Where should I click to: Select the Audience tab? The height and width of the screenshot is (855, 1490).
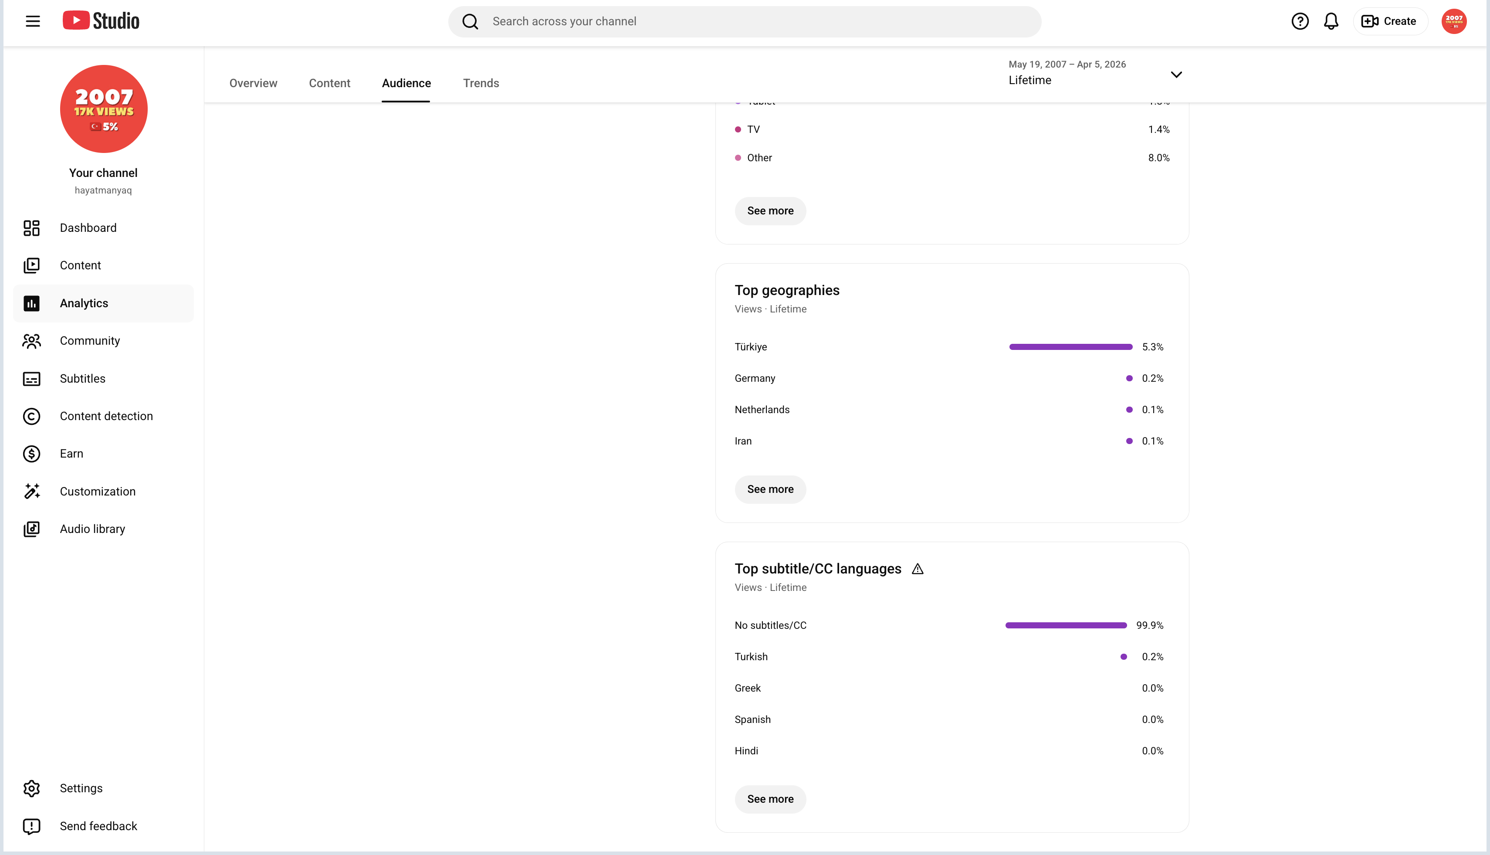pyautogui.click(x=406, y=83)
